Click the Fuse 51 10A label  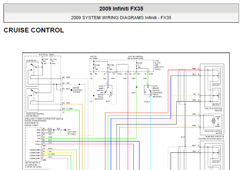point(54,61)
